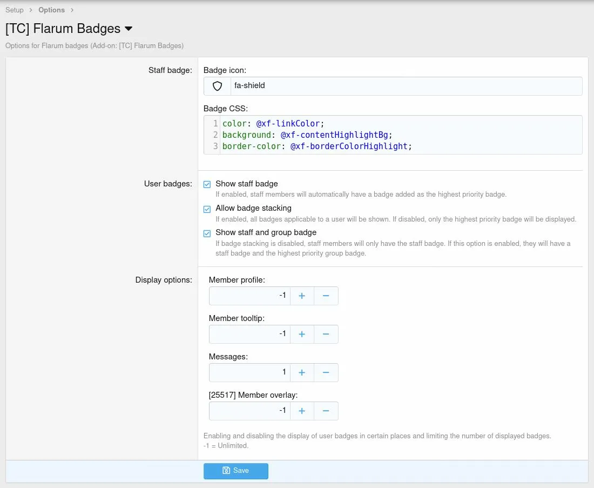Toggle Show staff and group badge
Screen dimensions: 594x488
(x=207, y=233)
